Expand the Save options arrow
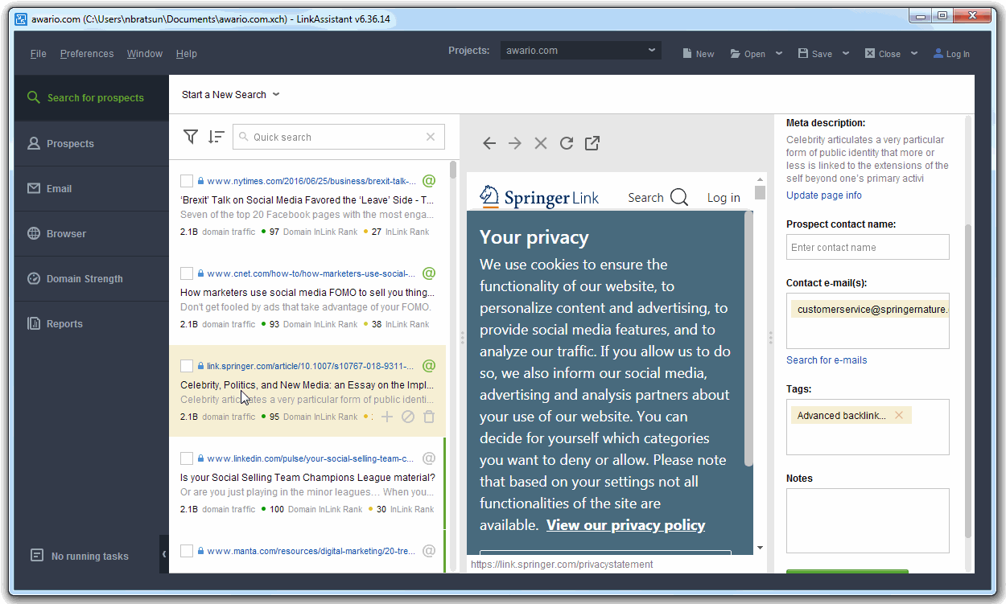 (846, 54)
